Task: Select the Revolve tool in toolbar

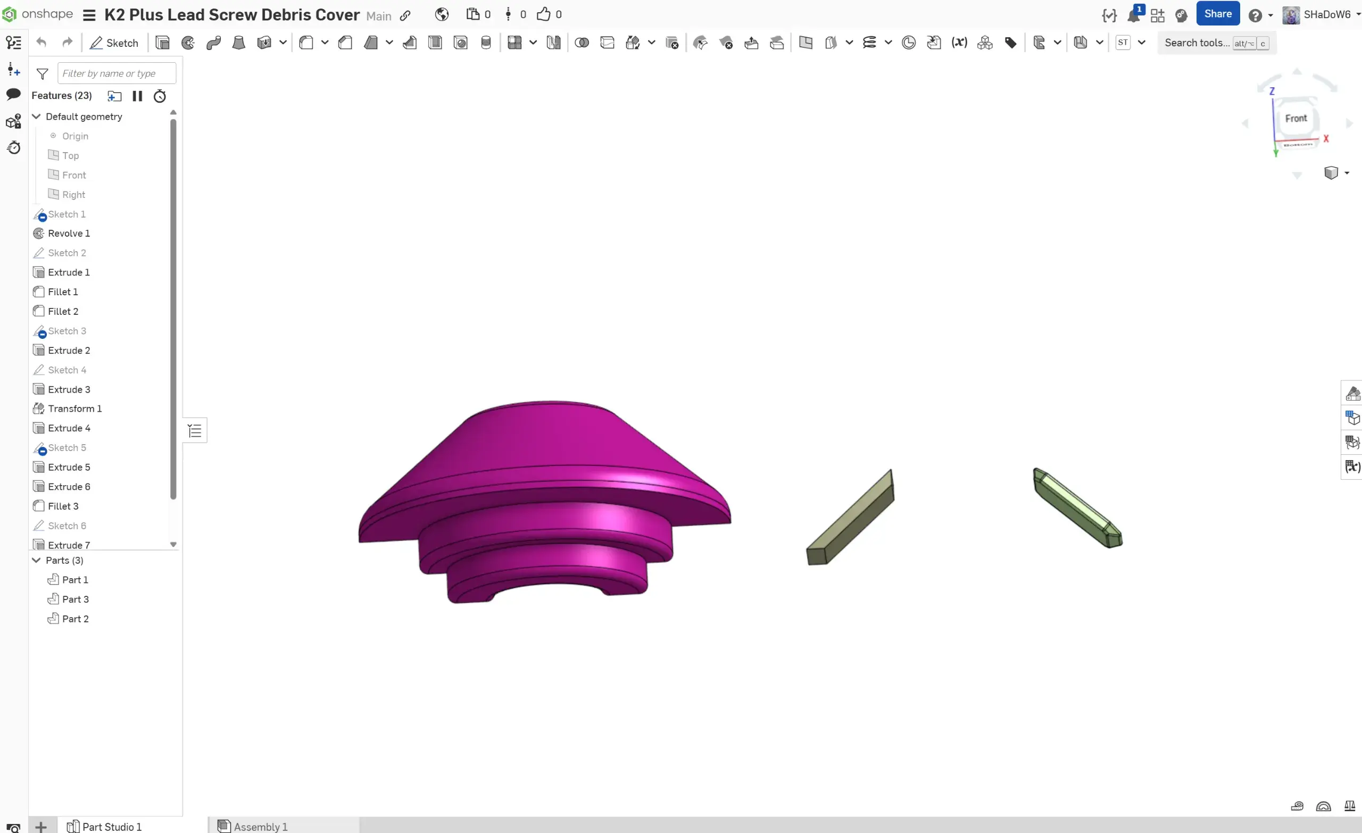Action: (x=188, y=43)
